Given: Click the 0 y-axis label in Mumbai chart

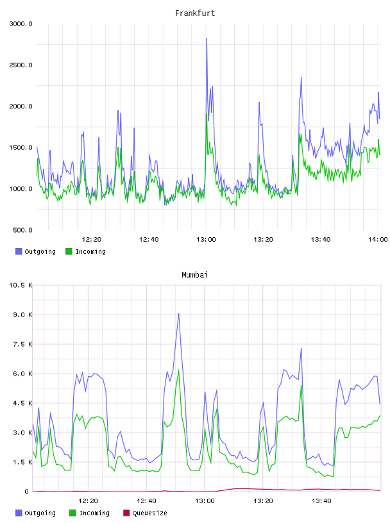Looking at the screenshot, I should pyautogui.click(x=27, y=492).
